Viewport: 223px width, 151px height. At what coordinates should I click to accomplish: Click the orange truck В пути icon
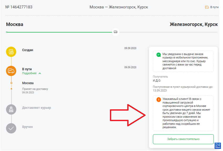[x=11, y=71]
